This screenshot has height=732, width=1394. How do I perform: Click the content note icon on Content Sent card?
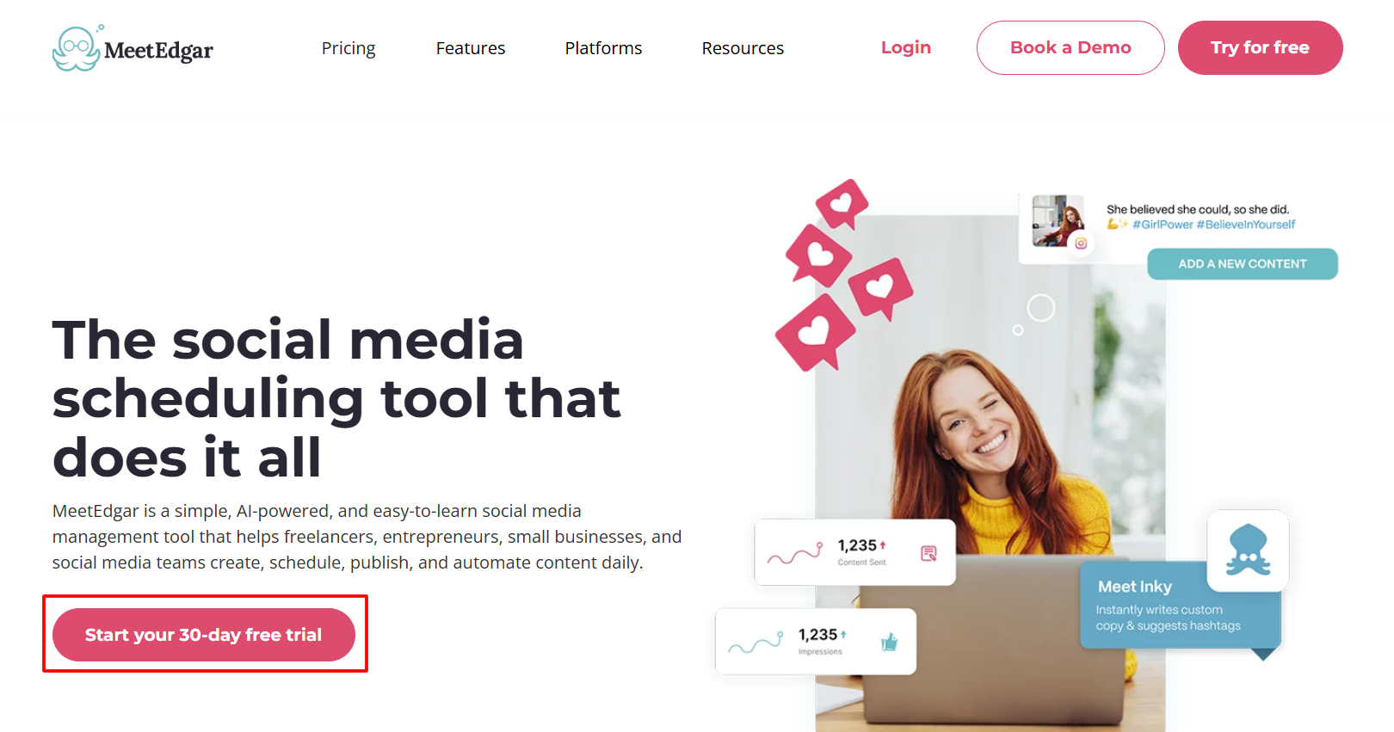(x=928, y=553)
